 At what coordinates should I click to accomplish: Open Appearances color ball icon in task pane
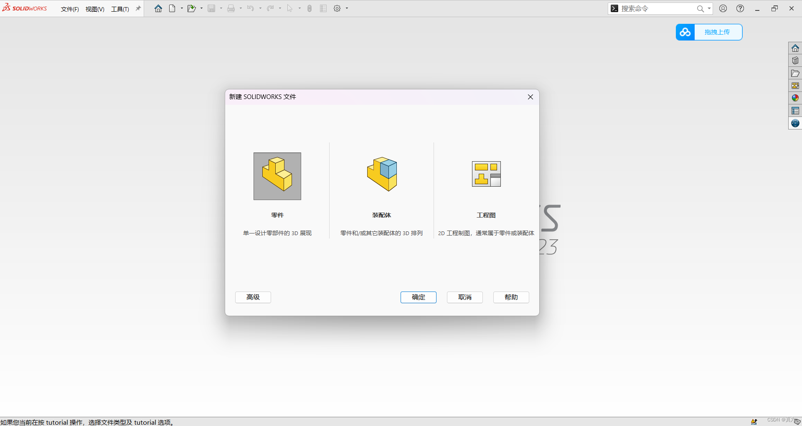coord(795,98)
